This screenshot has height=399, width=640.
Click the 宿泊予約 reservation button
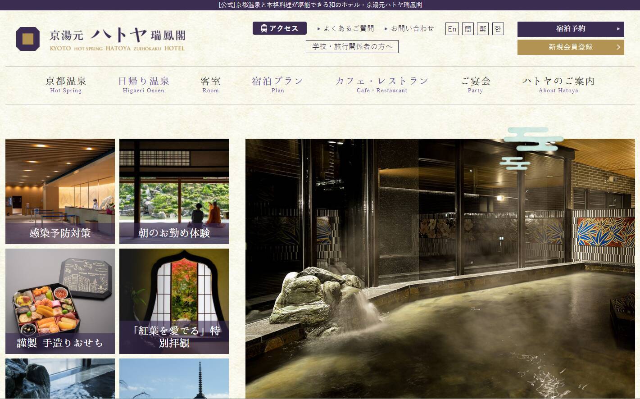[x=571, y=29]
